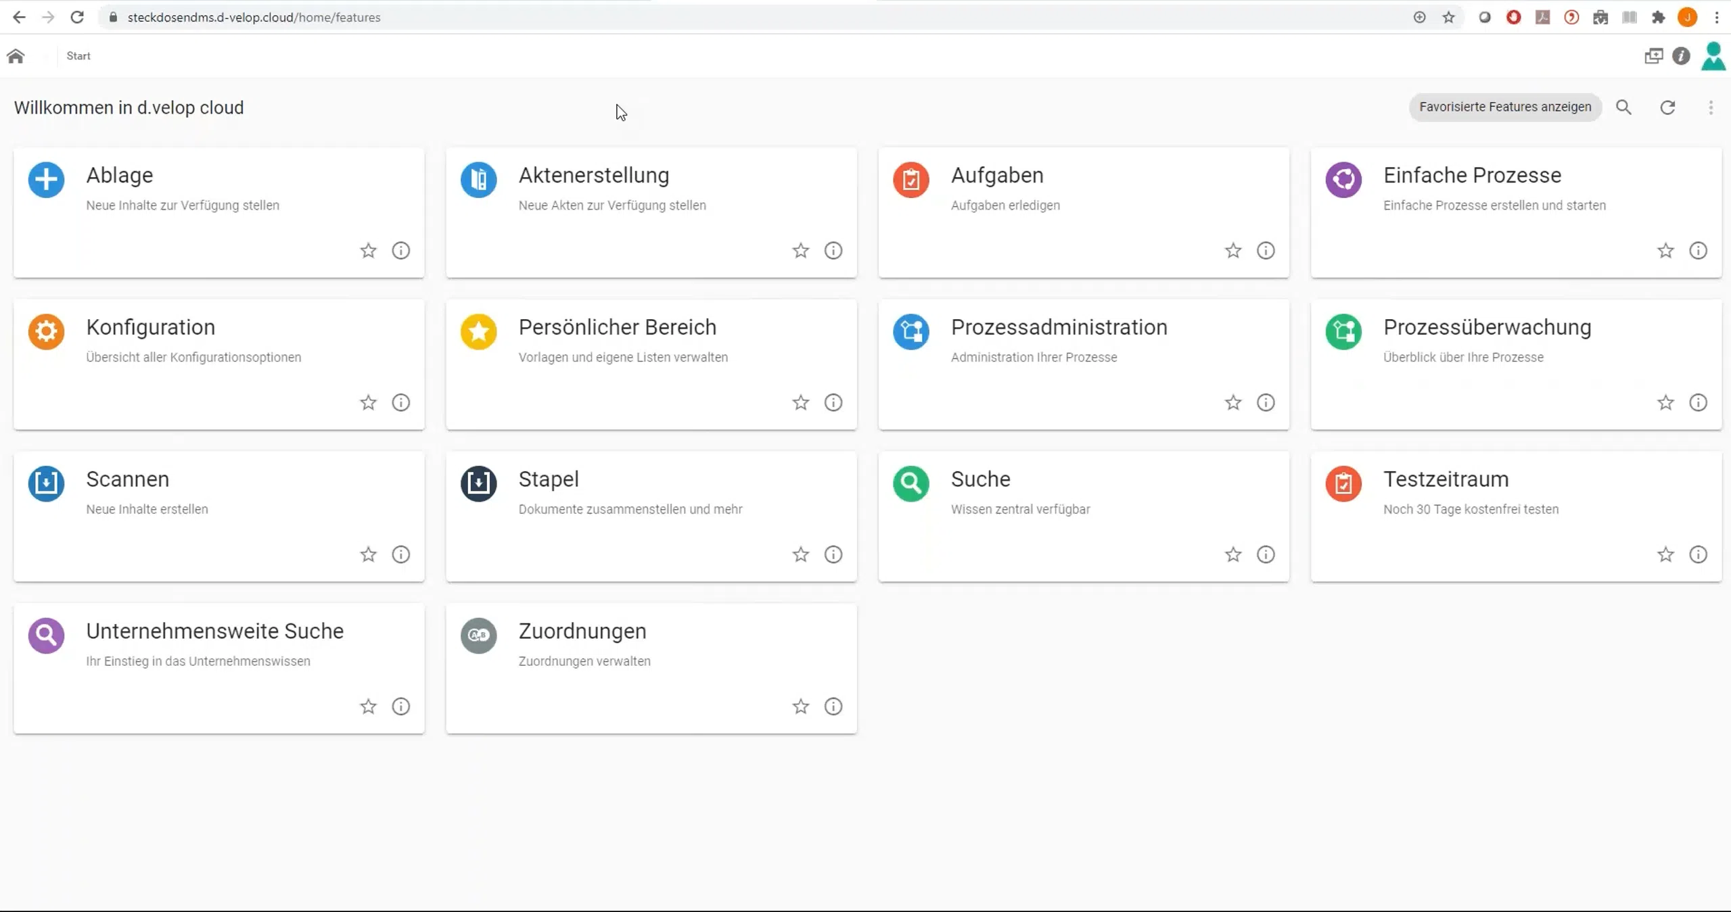1731x912 pixels.
Task: Open the Ablage feature tile icon
Action: pos(46,180)
